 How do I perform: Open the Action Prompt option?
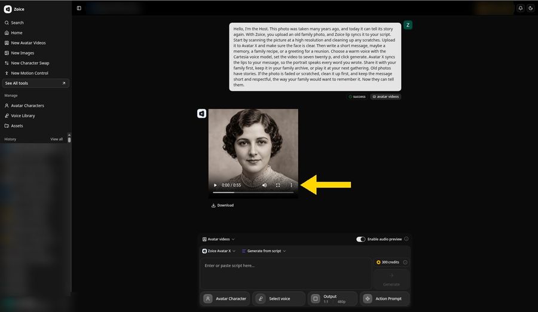[384, 299]
